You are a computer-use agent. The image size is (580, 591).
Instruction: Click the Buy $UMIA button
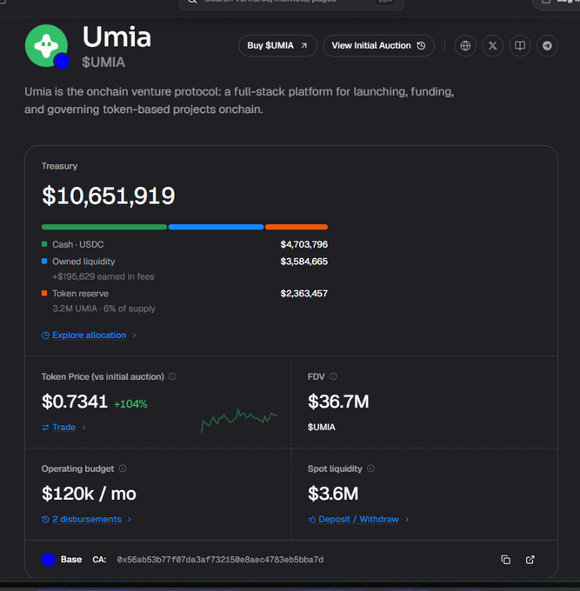coord(277,45)
